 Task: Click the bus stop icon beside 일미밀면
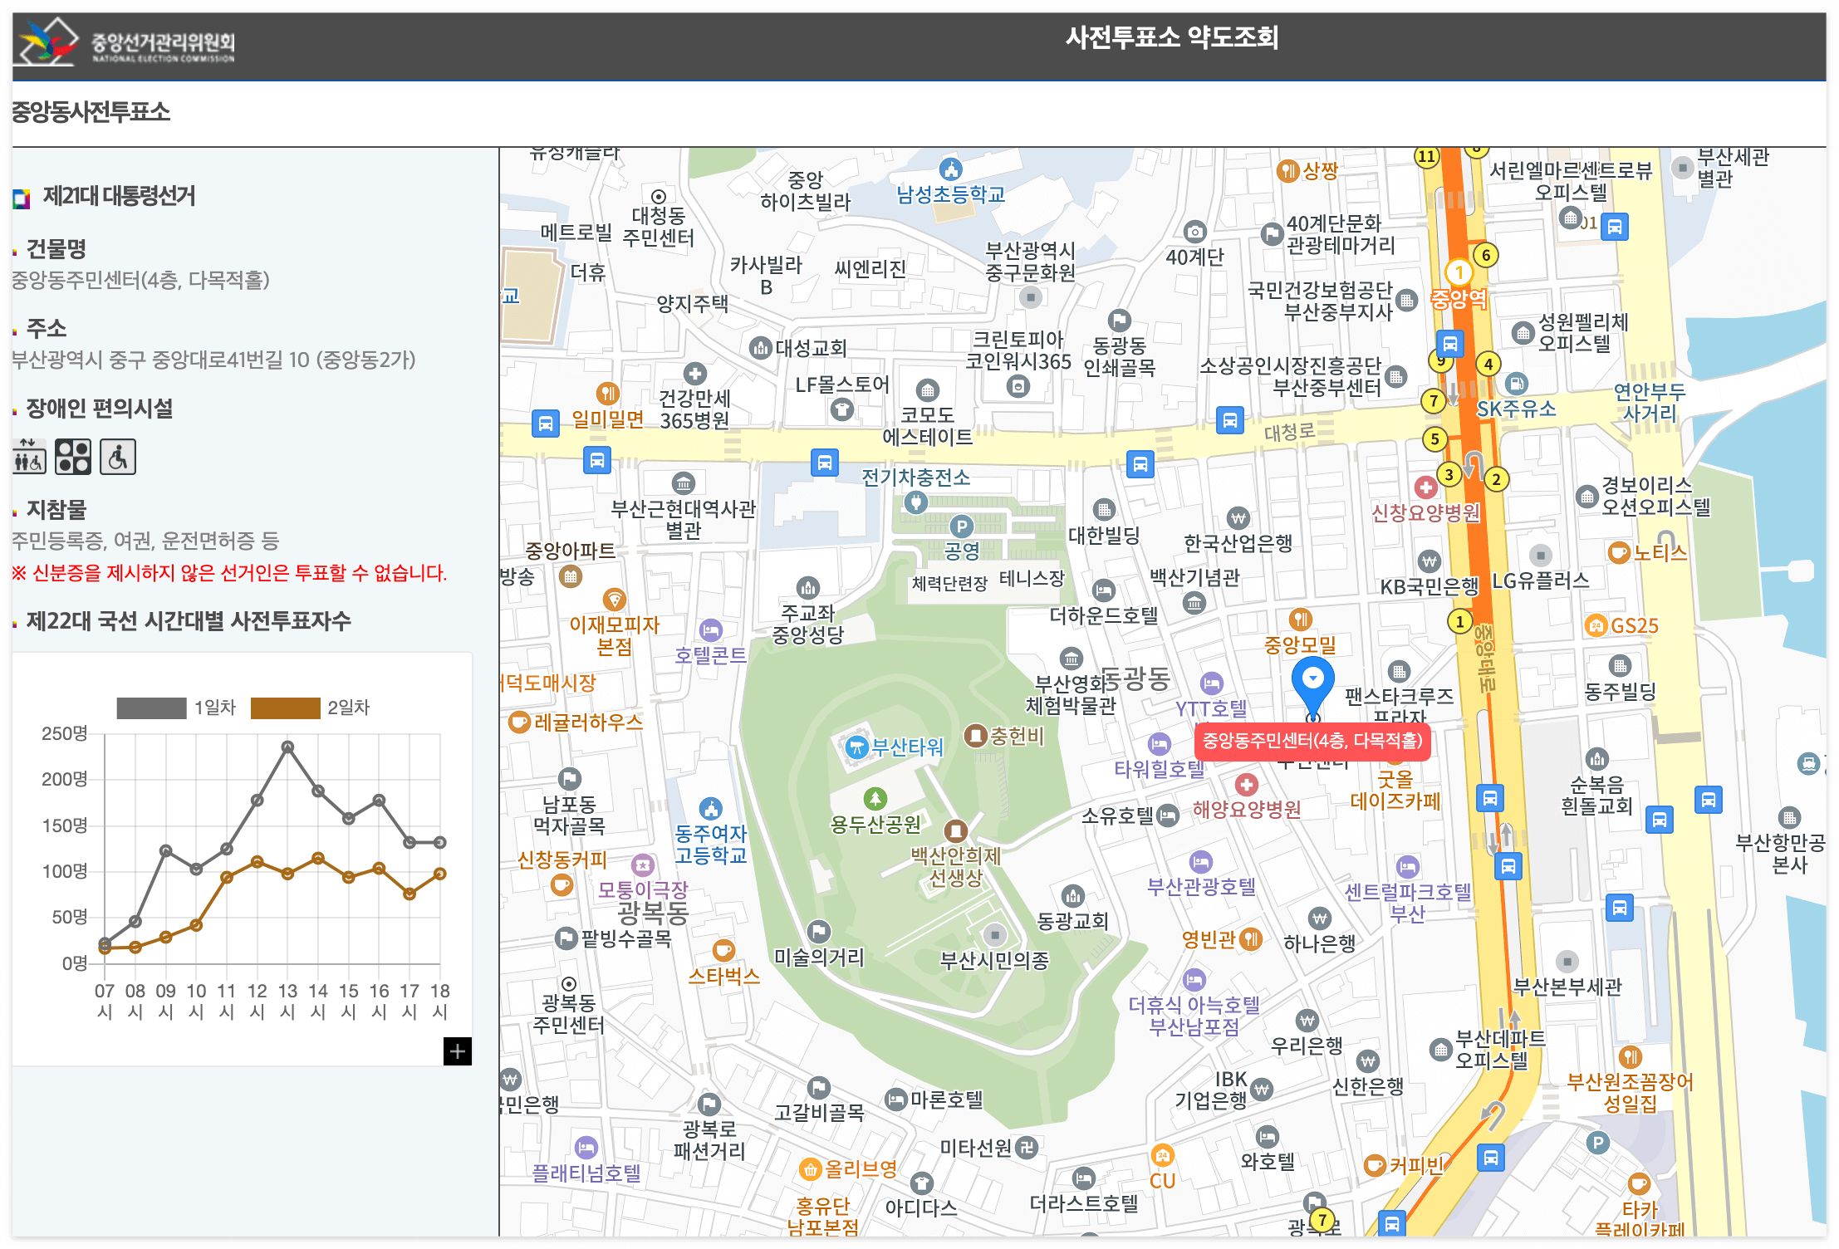pos(545,424)
